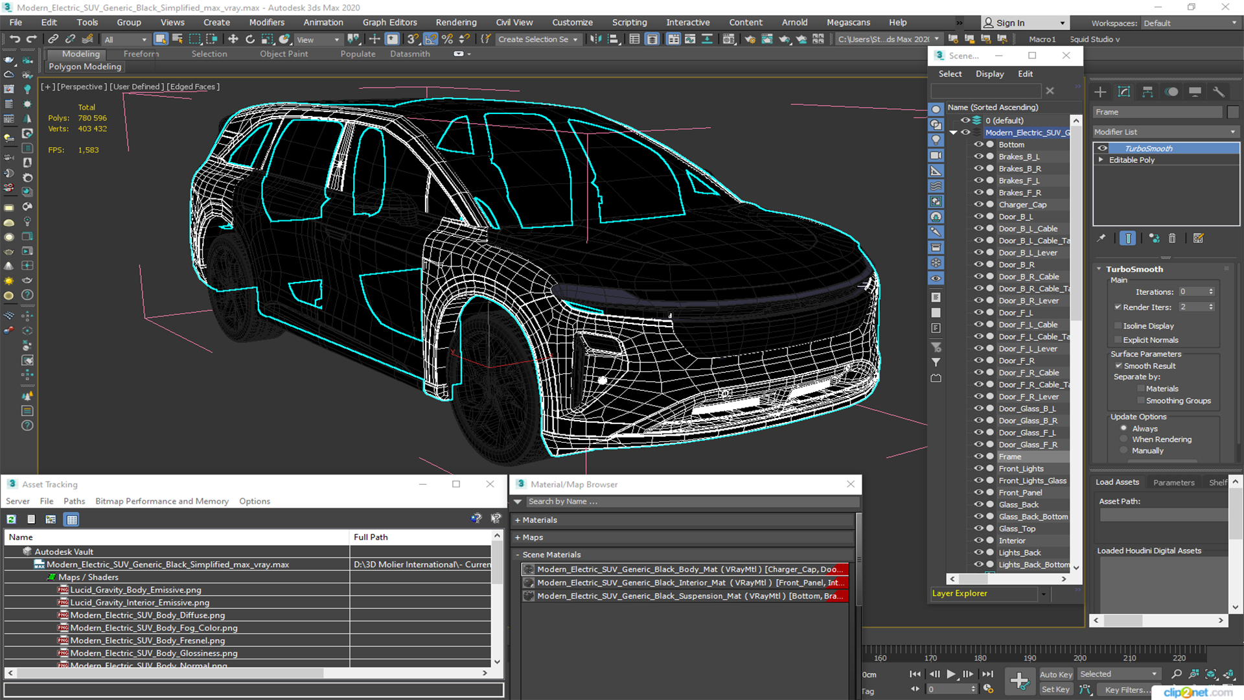Click Refresh icon in Asset Tracking
This screenshot has height=700, width=1244.
tap(12, 519)
